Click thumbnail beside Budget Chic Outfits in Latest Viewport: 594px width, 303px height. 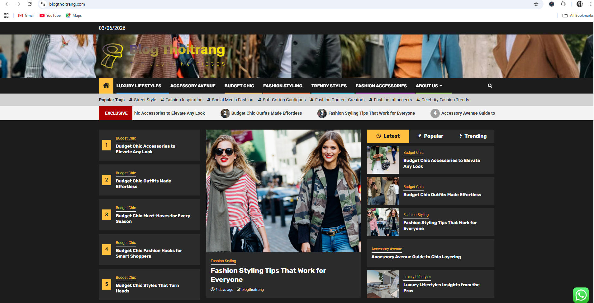click(383, 191)
